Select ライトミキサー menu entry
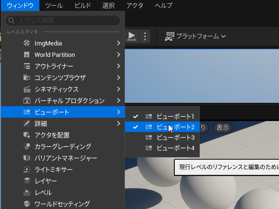Viewport: 279px width, 209px height. pos(63,169)
